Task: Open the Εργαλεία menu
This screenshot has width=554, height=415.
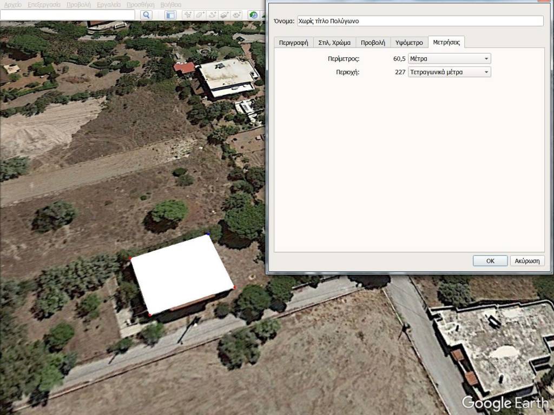Action: (109, 4)
